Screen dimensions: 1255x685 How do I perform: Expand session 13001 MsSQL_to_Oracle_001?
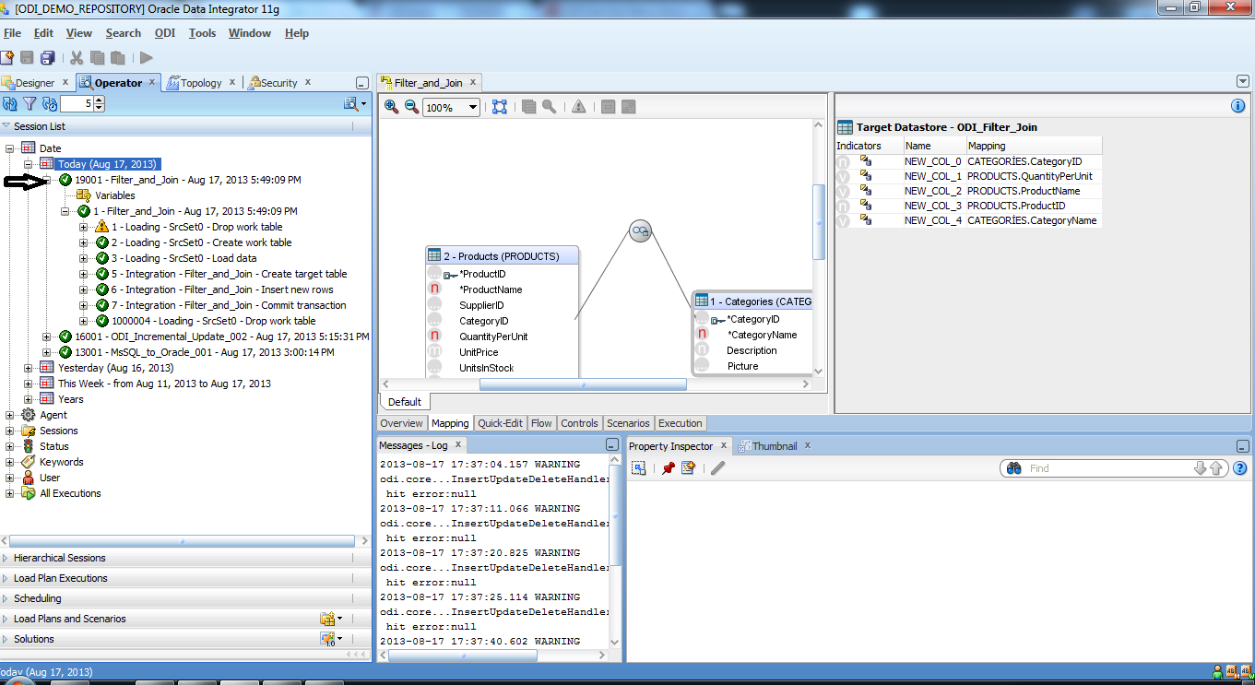pos(47,352)
